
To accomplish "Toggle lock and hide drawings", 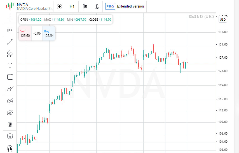I will (10, 101).
